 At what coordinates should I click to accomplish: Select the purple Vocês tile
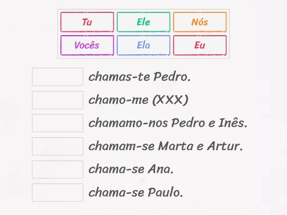[x=87, y=45]
